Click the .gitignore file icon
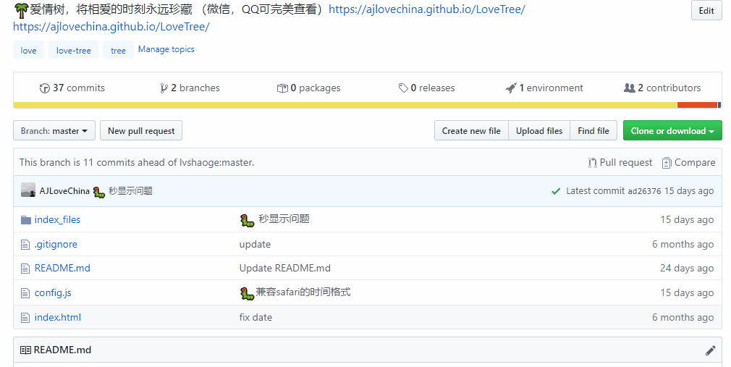The image size is (731, 367). coord(25,245)
